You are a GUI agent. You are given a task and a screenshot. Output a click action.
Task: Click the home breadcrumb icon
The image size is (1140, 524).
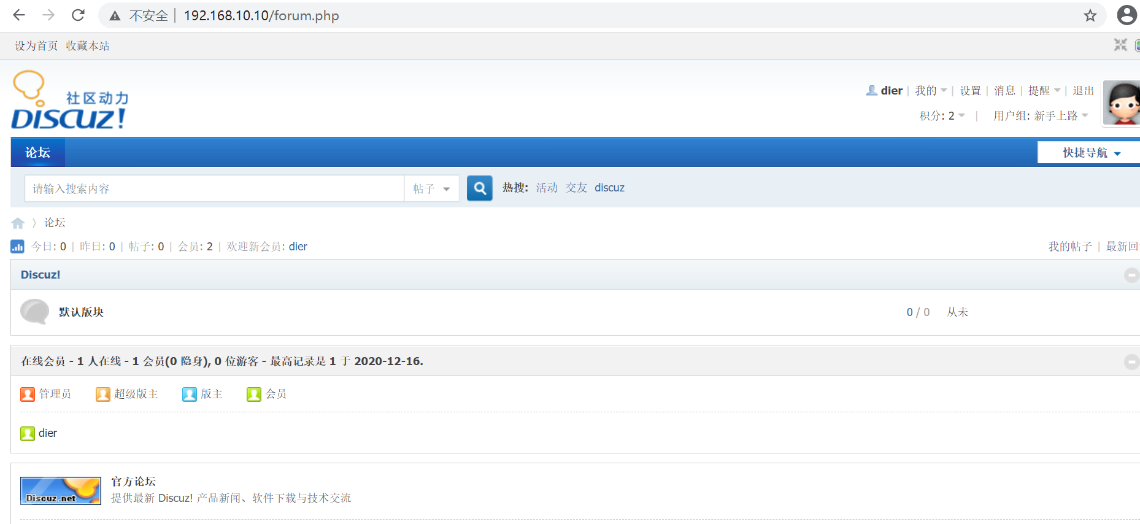[x=18, y=223]
